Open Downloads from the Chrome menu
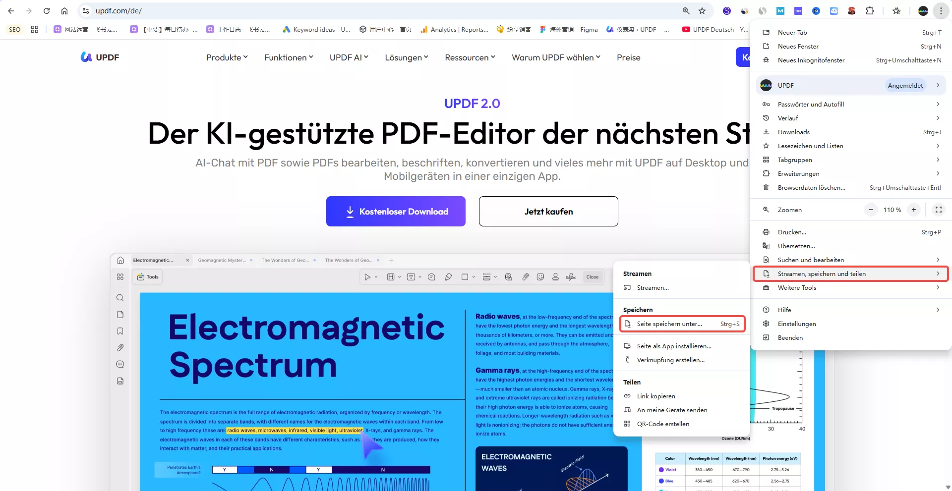 pos(851,132)
